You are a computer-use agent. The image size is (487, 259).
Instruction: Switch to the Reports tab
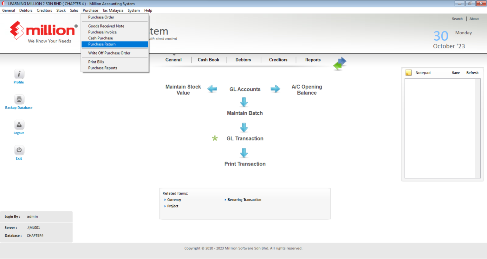coord(313,60)
